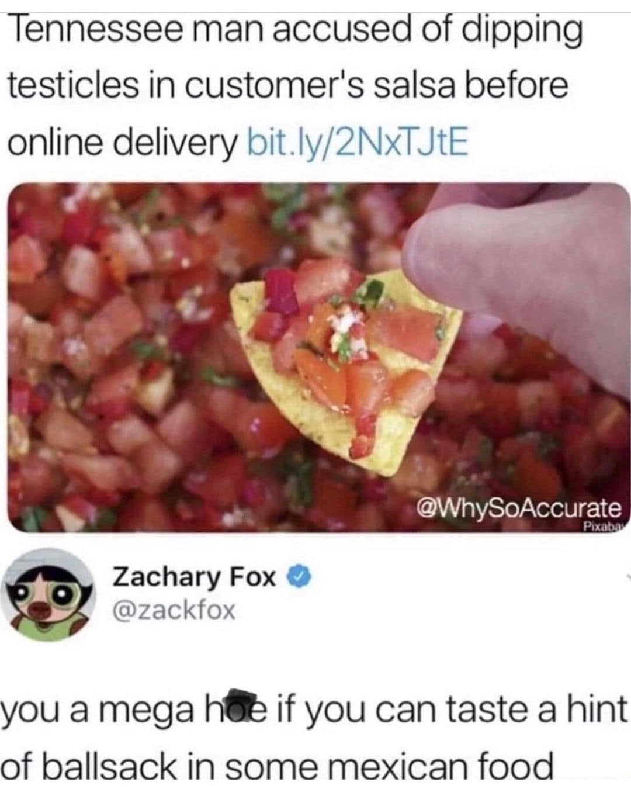The height and width of the screenshot is (789, 631).
Task: Open the salsa photo attached to tweet
Action: coord(318,357)
